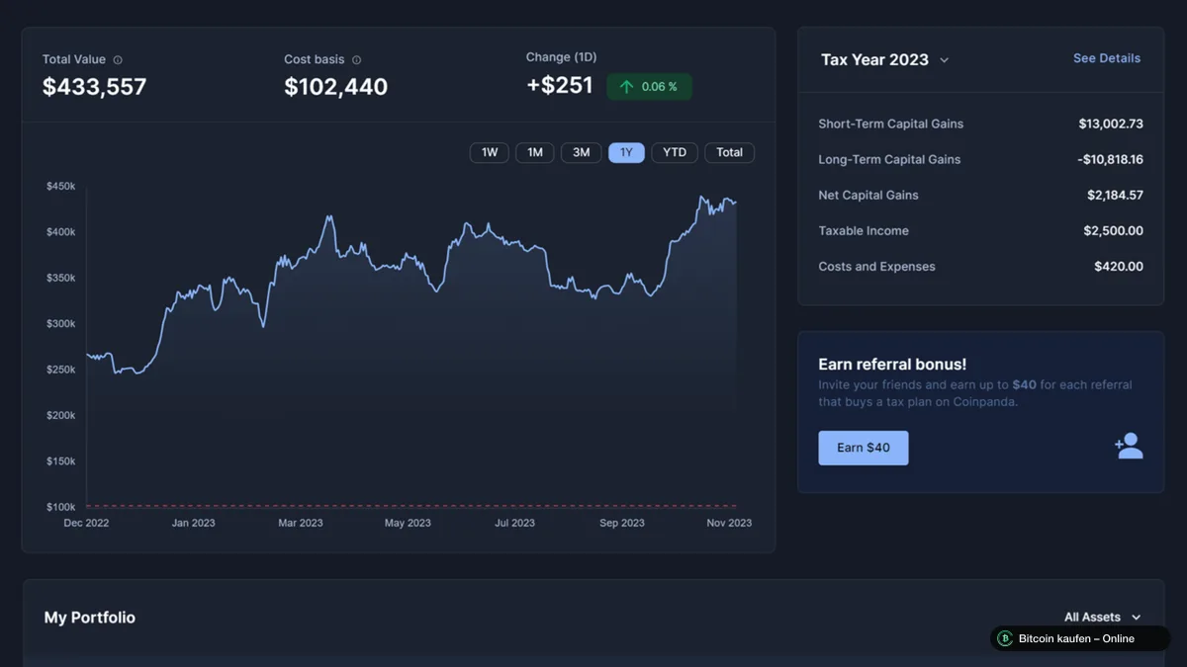This screenshot has height=667, width=1187.
Task: Select the YTD time range
Action: coord(675,152)
